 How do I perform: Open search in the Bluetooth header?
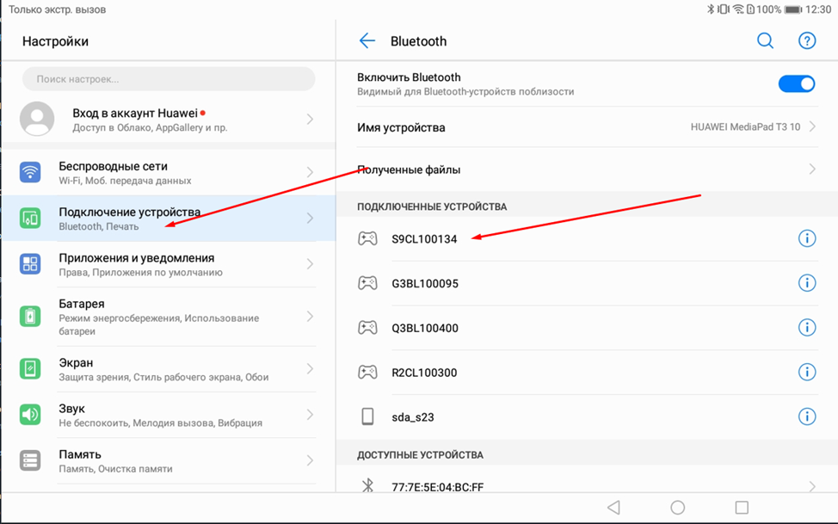765,40
